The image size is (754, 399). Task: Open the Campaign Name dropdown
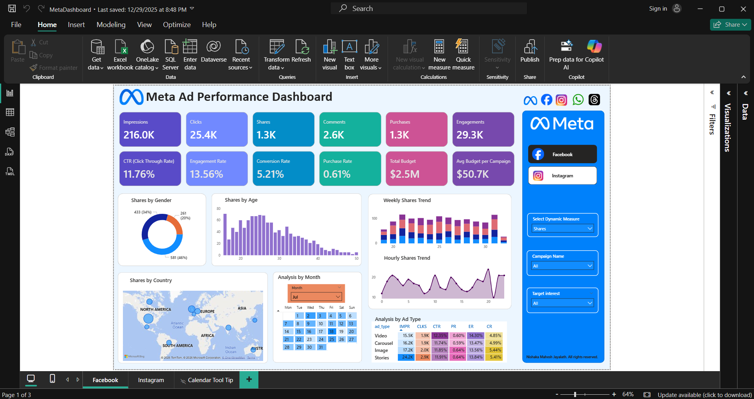point(562,266)
